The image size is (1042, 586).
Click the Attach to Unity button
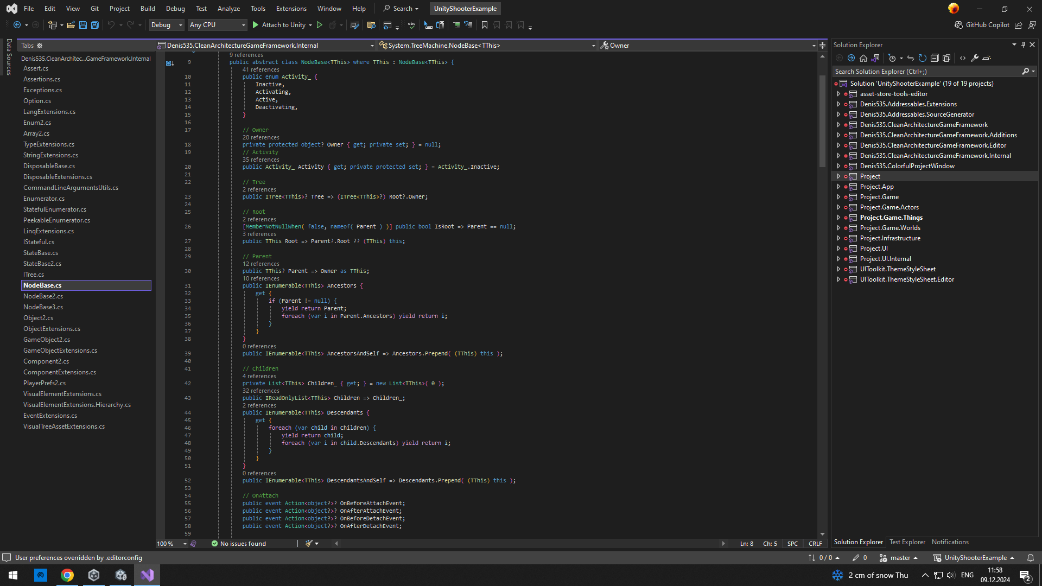pyautogui.click(x=279, y=25)
